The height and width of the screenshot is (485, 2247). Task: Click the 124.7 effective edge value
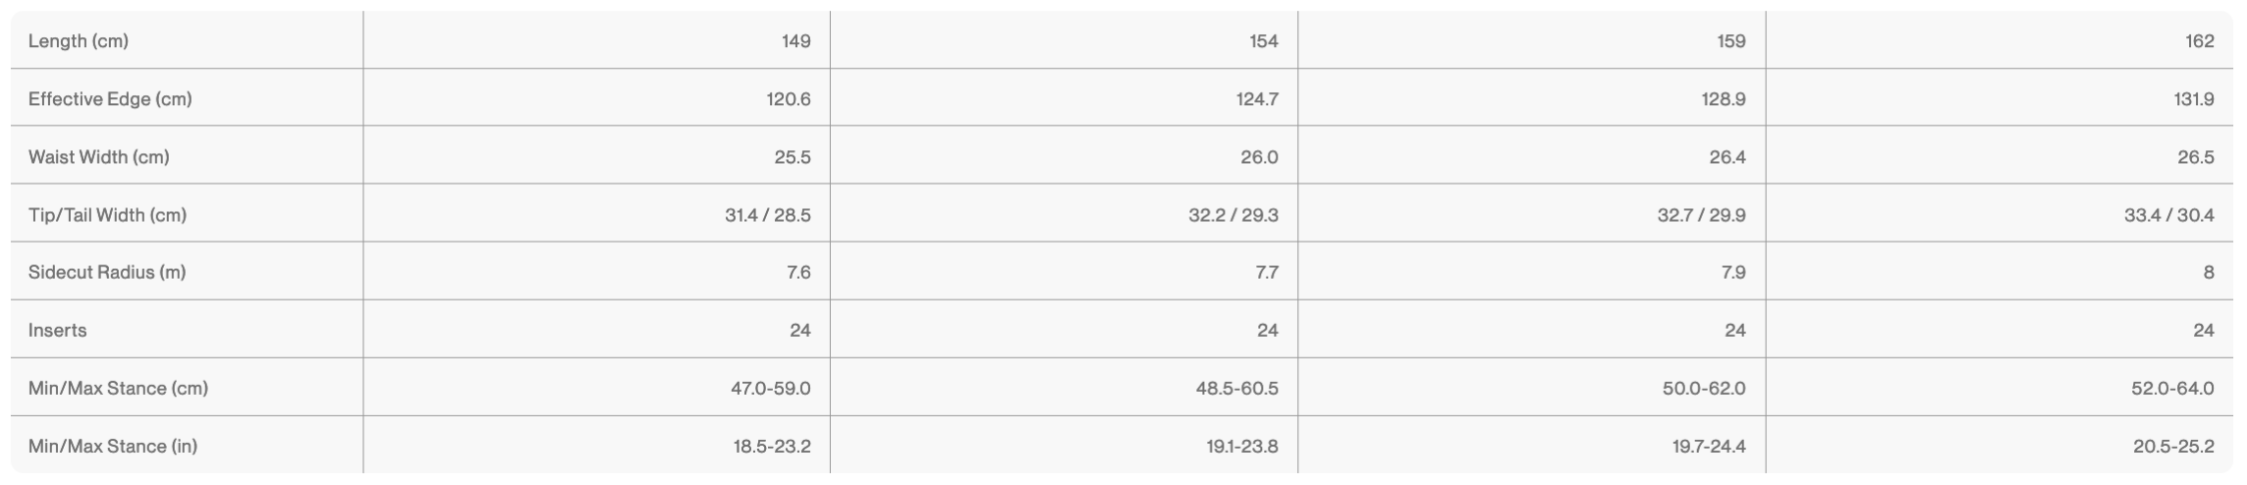point(1257,99)
